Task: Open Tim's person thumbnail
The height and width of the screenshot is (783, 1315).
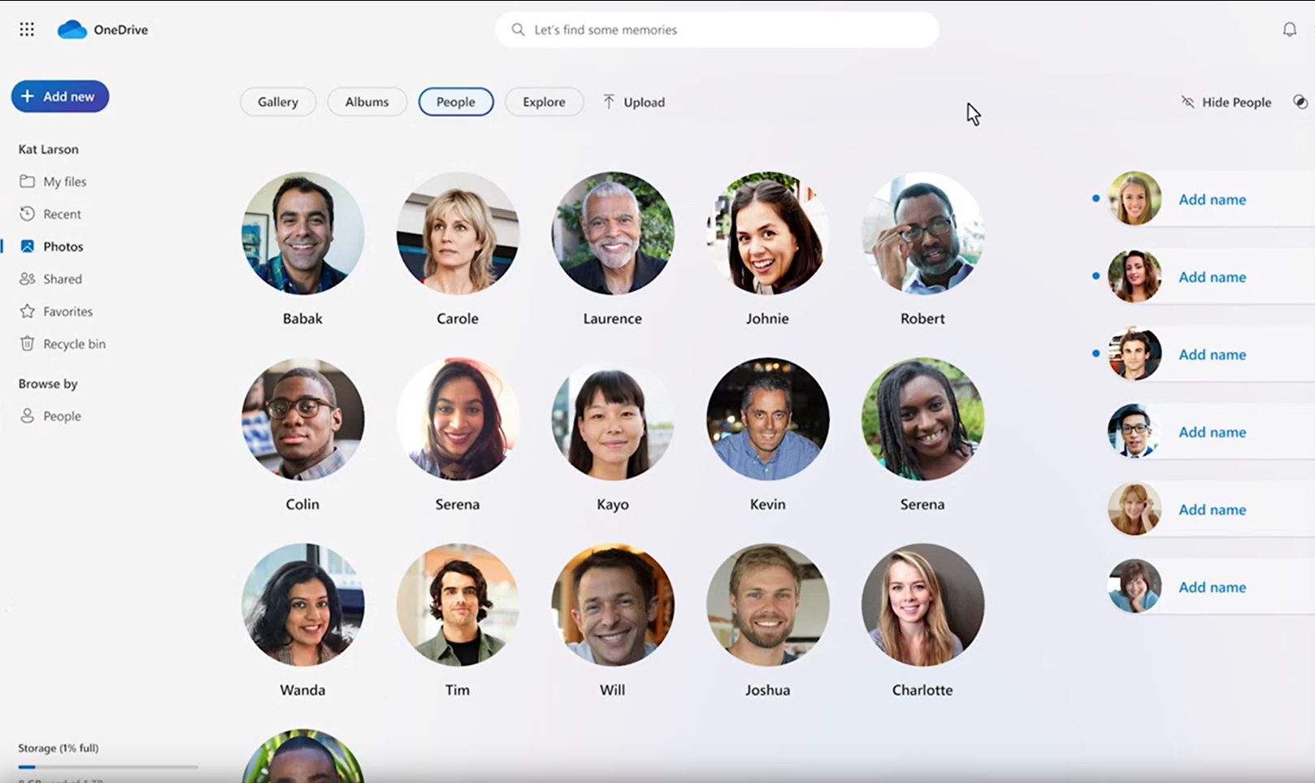Action: tap(458, 605)
